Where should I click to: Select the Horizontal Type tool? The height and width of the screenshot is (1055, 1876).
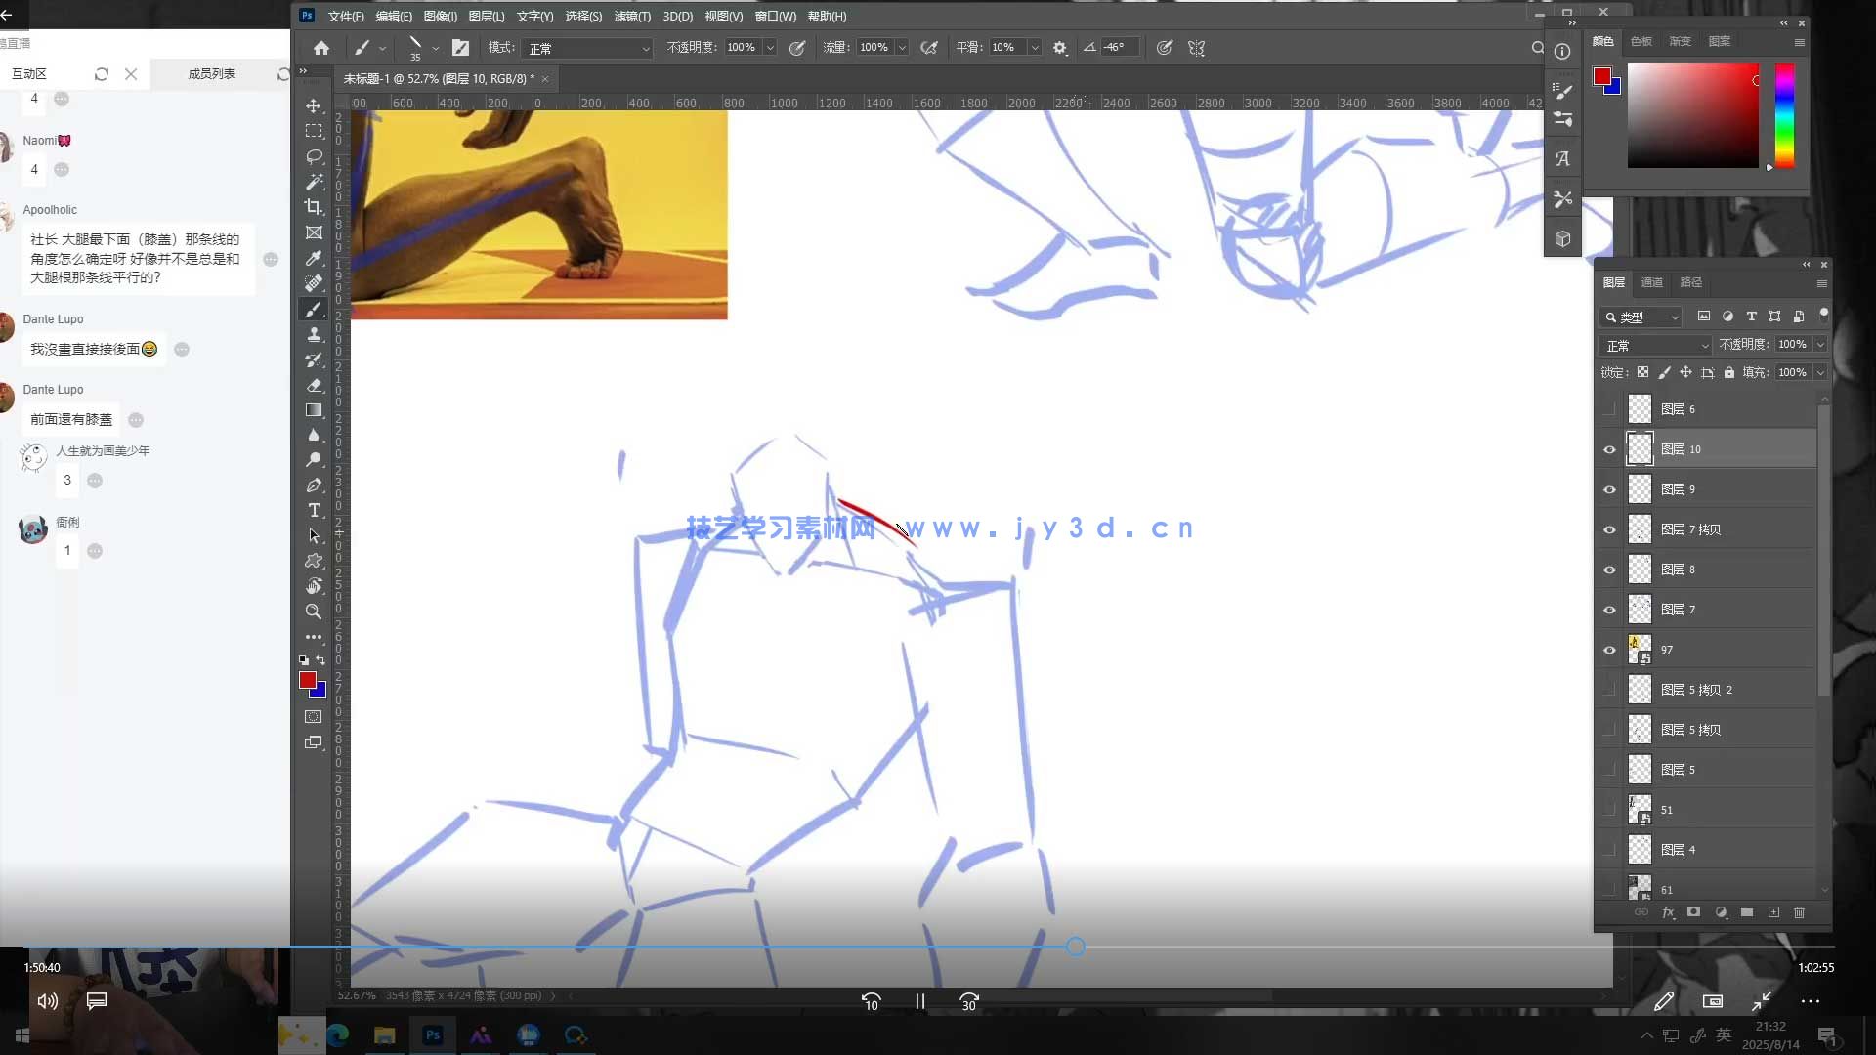pos(314,511)
